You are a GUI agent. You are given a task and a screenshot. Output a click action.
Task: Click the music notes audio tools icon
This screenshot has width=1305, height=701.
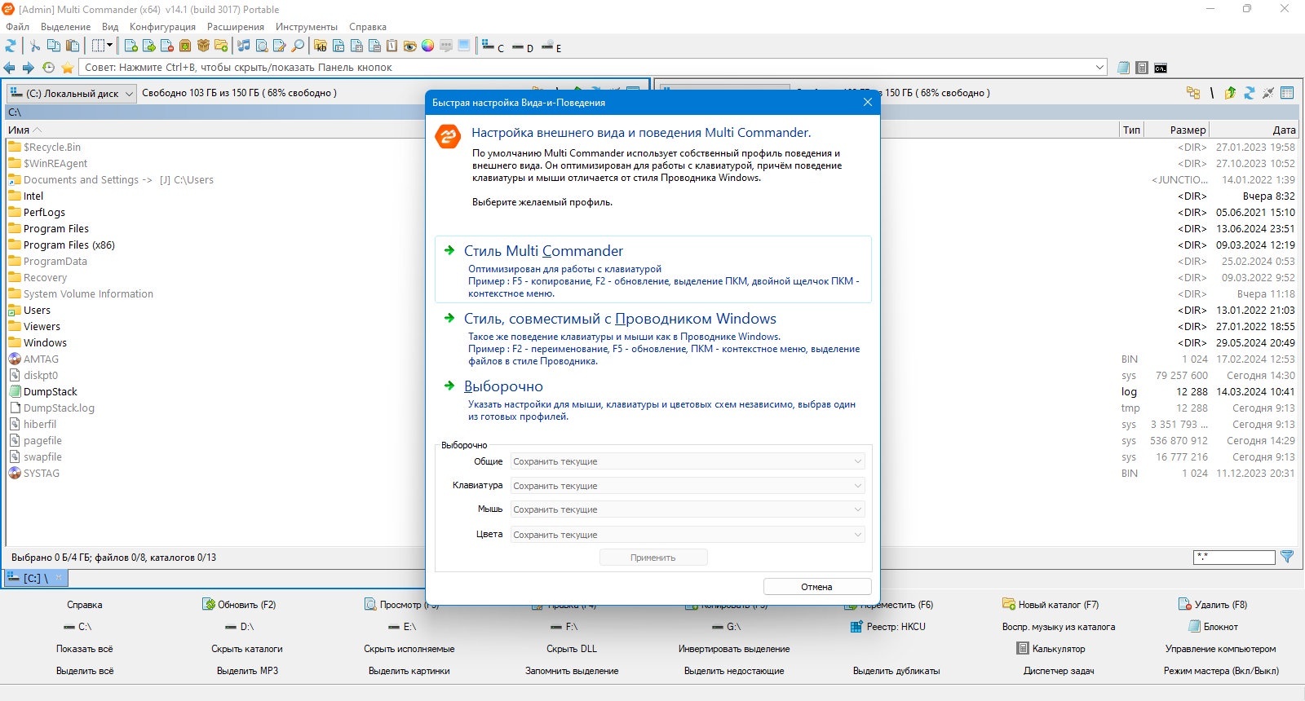(243, 46)
